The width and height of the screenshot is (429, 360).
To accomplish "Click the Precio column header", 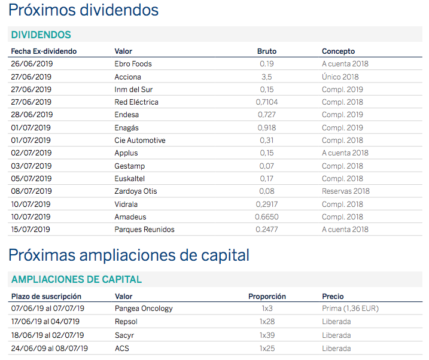I will [333, 296].
